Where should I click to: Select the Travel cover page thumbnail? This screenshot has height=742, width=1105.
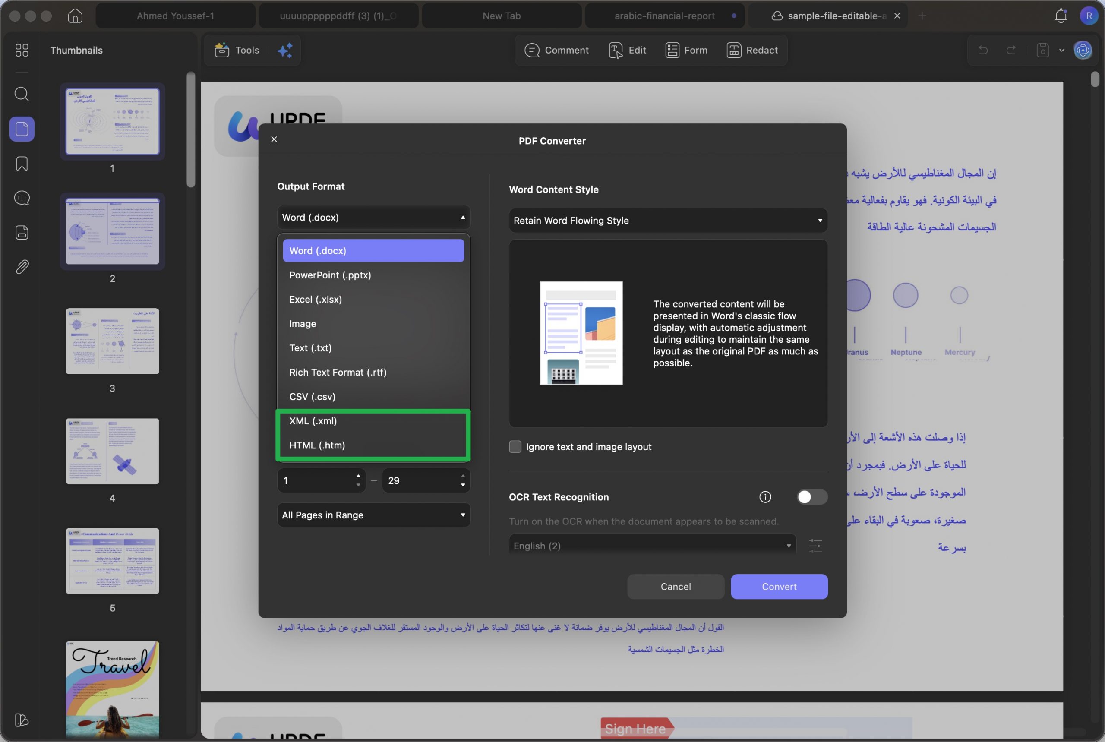(x=112, y=688)
